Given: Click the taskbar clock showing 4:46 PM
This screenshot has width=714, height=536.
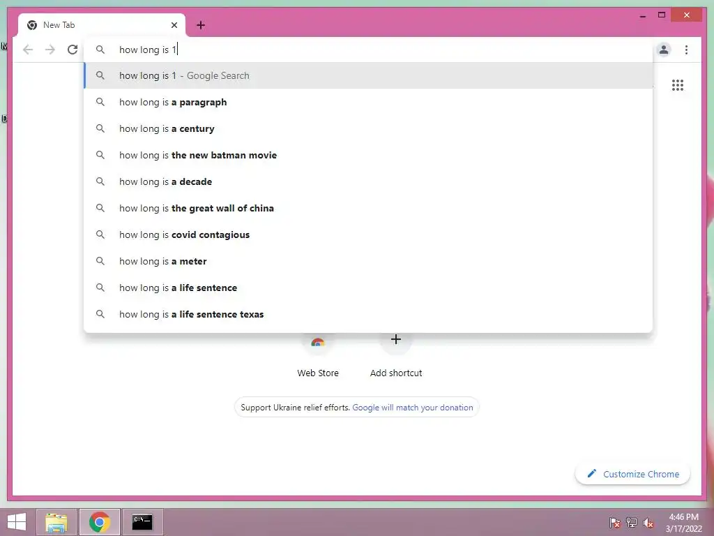Looking at the screenshot, I should (683, 517).
